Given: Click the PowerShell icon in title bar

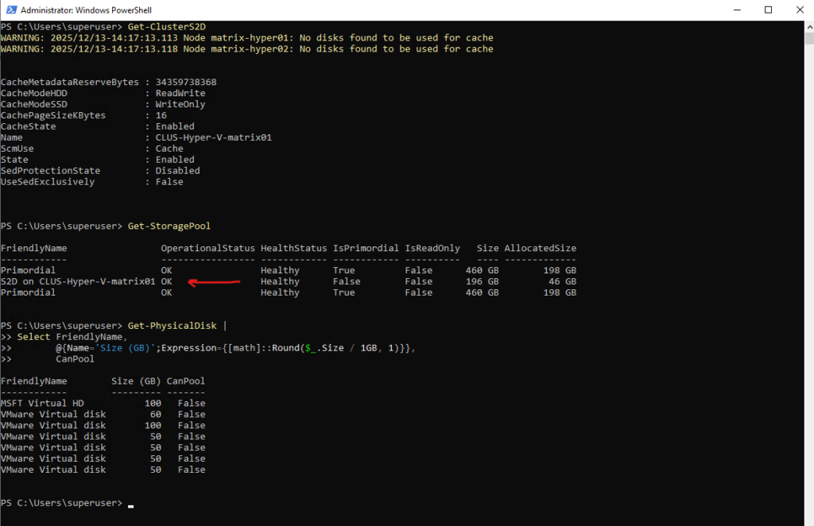Looking at the screenshot, I should [10, 10].
